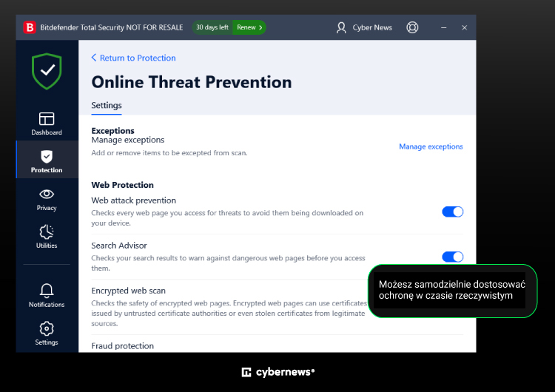The width and height of the screenshot is (555, 392).
Task: Click the Bitdefender B logo icon
Action: [30, 27]
